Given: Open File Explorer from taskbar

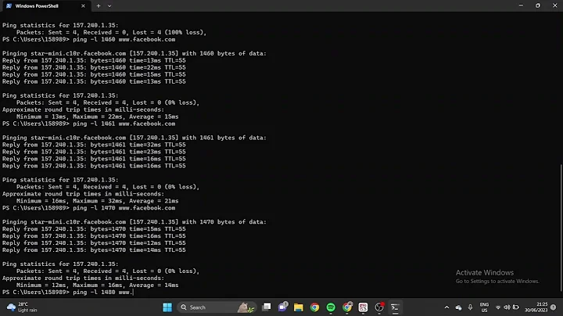Looking at the screenshot, I should [x=299, y=307].
